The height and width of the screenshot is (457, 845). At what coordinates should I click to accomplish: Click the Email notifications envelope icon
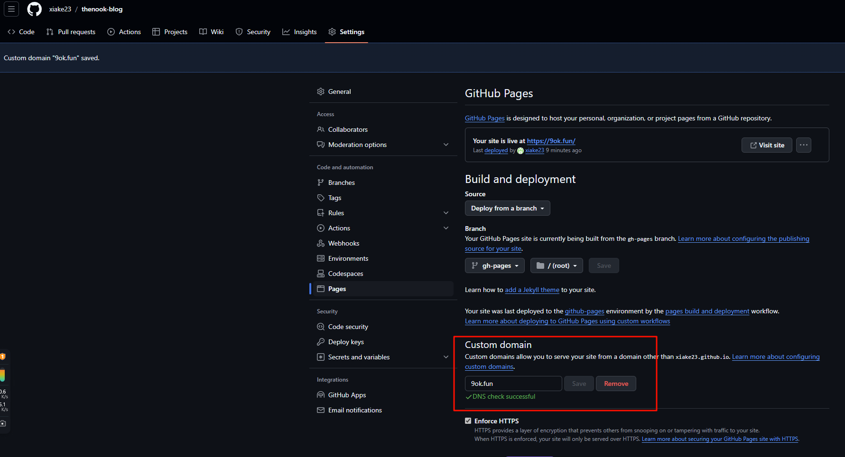pos(321,410)
